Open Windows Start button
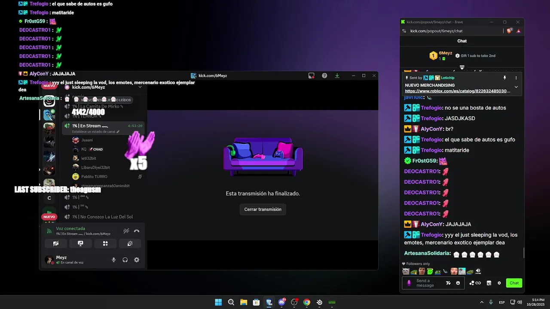Screen dimensions: 550x309 pos(218,302)
